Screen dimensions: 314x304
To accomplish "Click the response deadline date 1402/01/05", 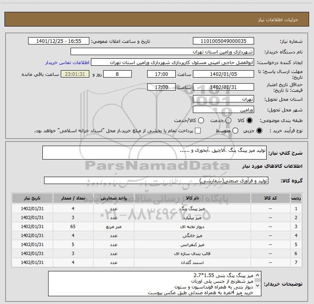I will (223, 74).
